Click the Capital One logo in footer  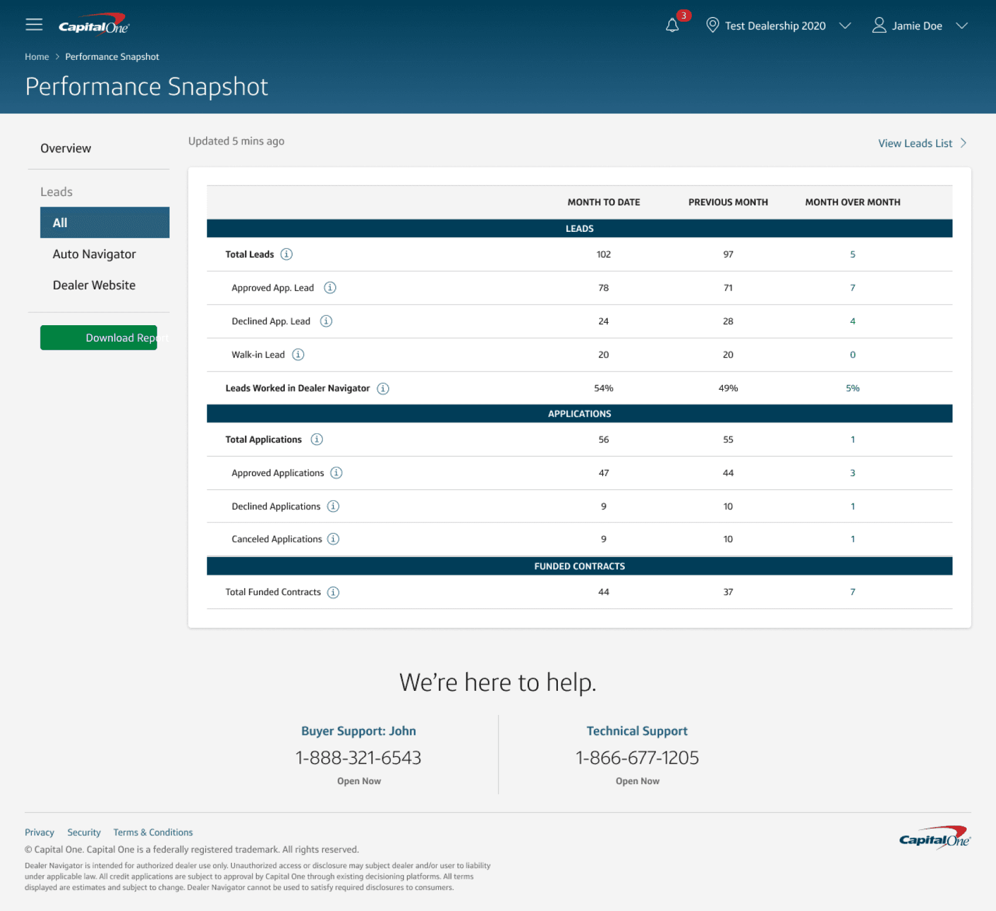click(935, 838)
